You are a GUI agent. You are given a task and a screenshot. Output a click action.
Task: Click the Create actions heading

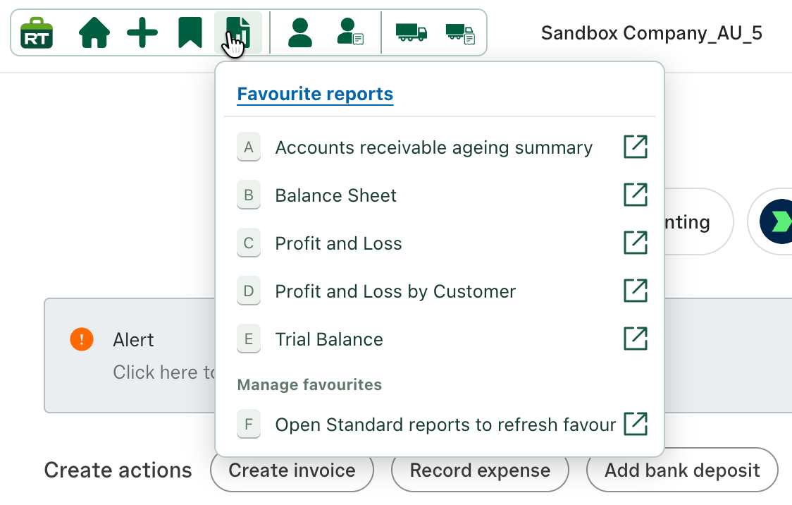point(118,470)
